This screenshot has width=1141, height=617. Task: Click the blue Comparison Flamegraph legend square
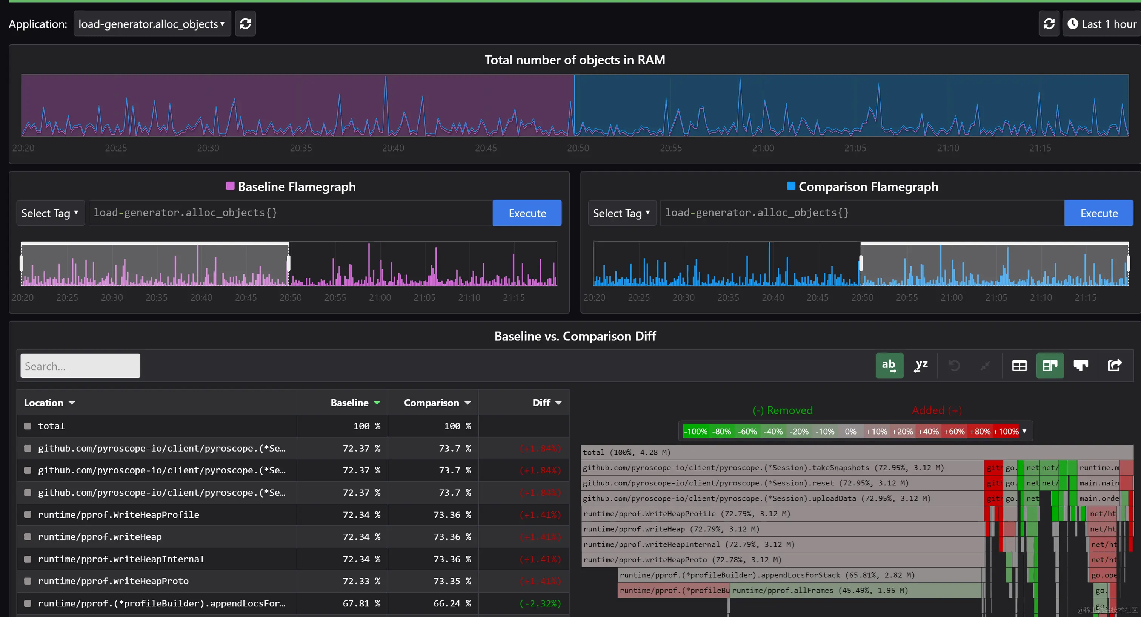pos(790,186)
